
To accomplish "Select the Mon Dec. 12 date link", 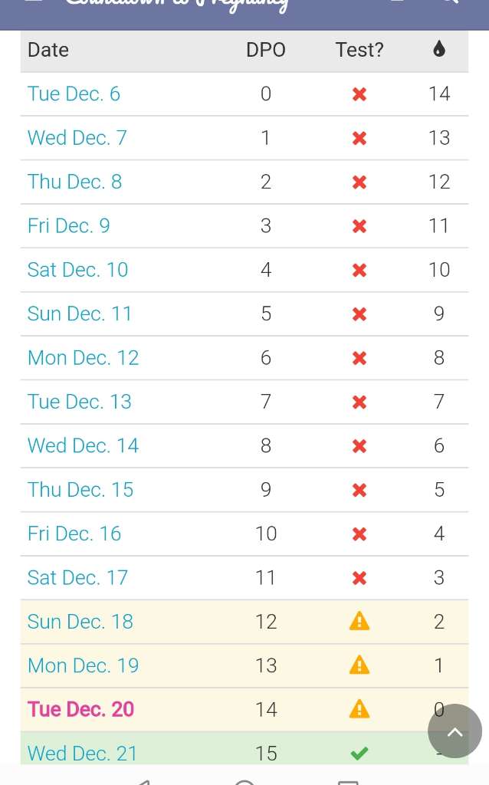I will [x=83, y=358].
